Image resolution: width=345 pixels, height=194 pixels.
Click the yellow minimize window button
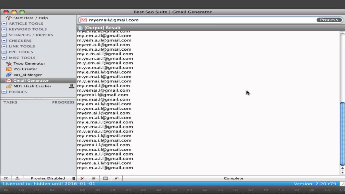click(x=14, y=12)
